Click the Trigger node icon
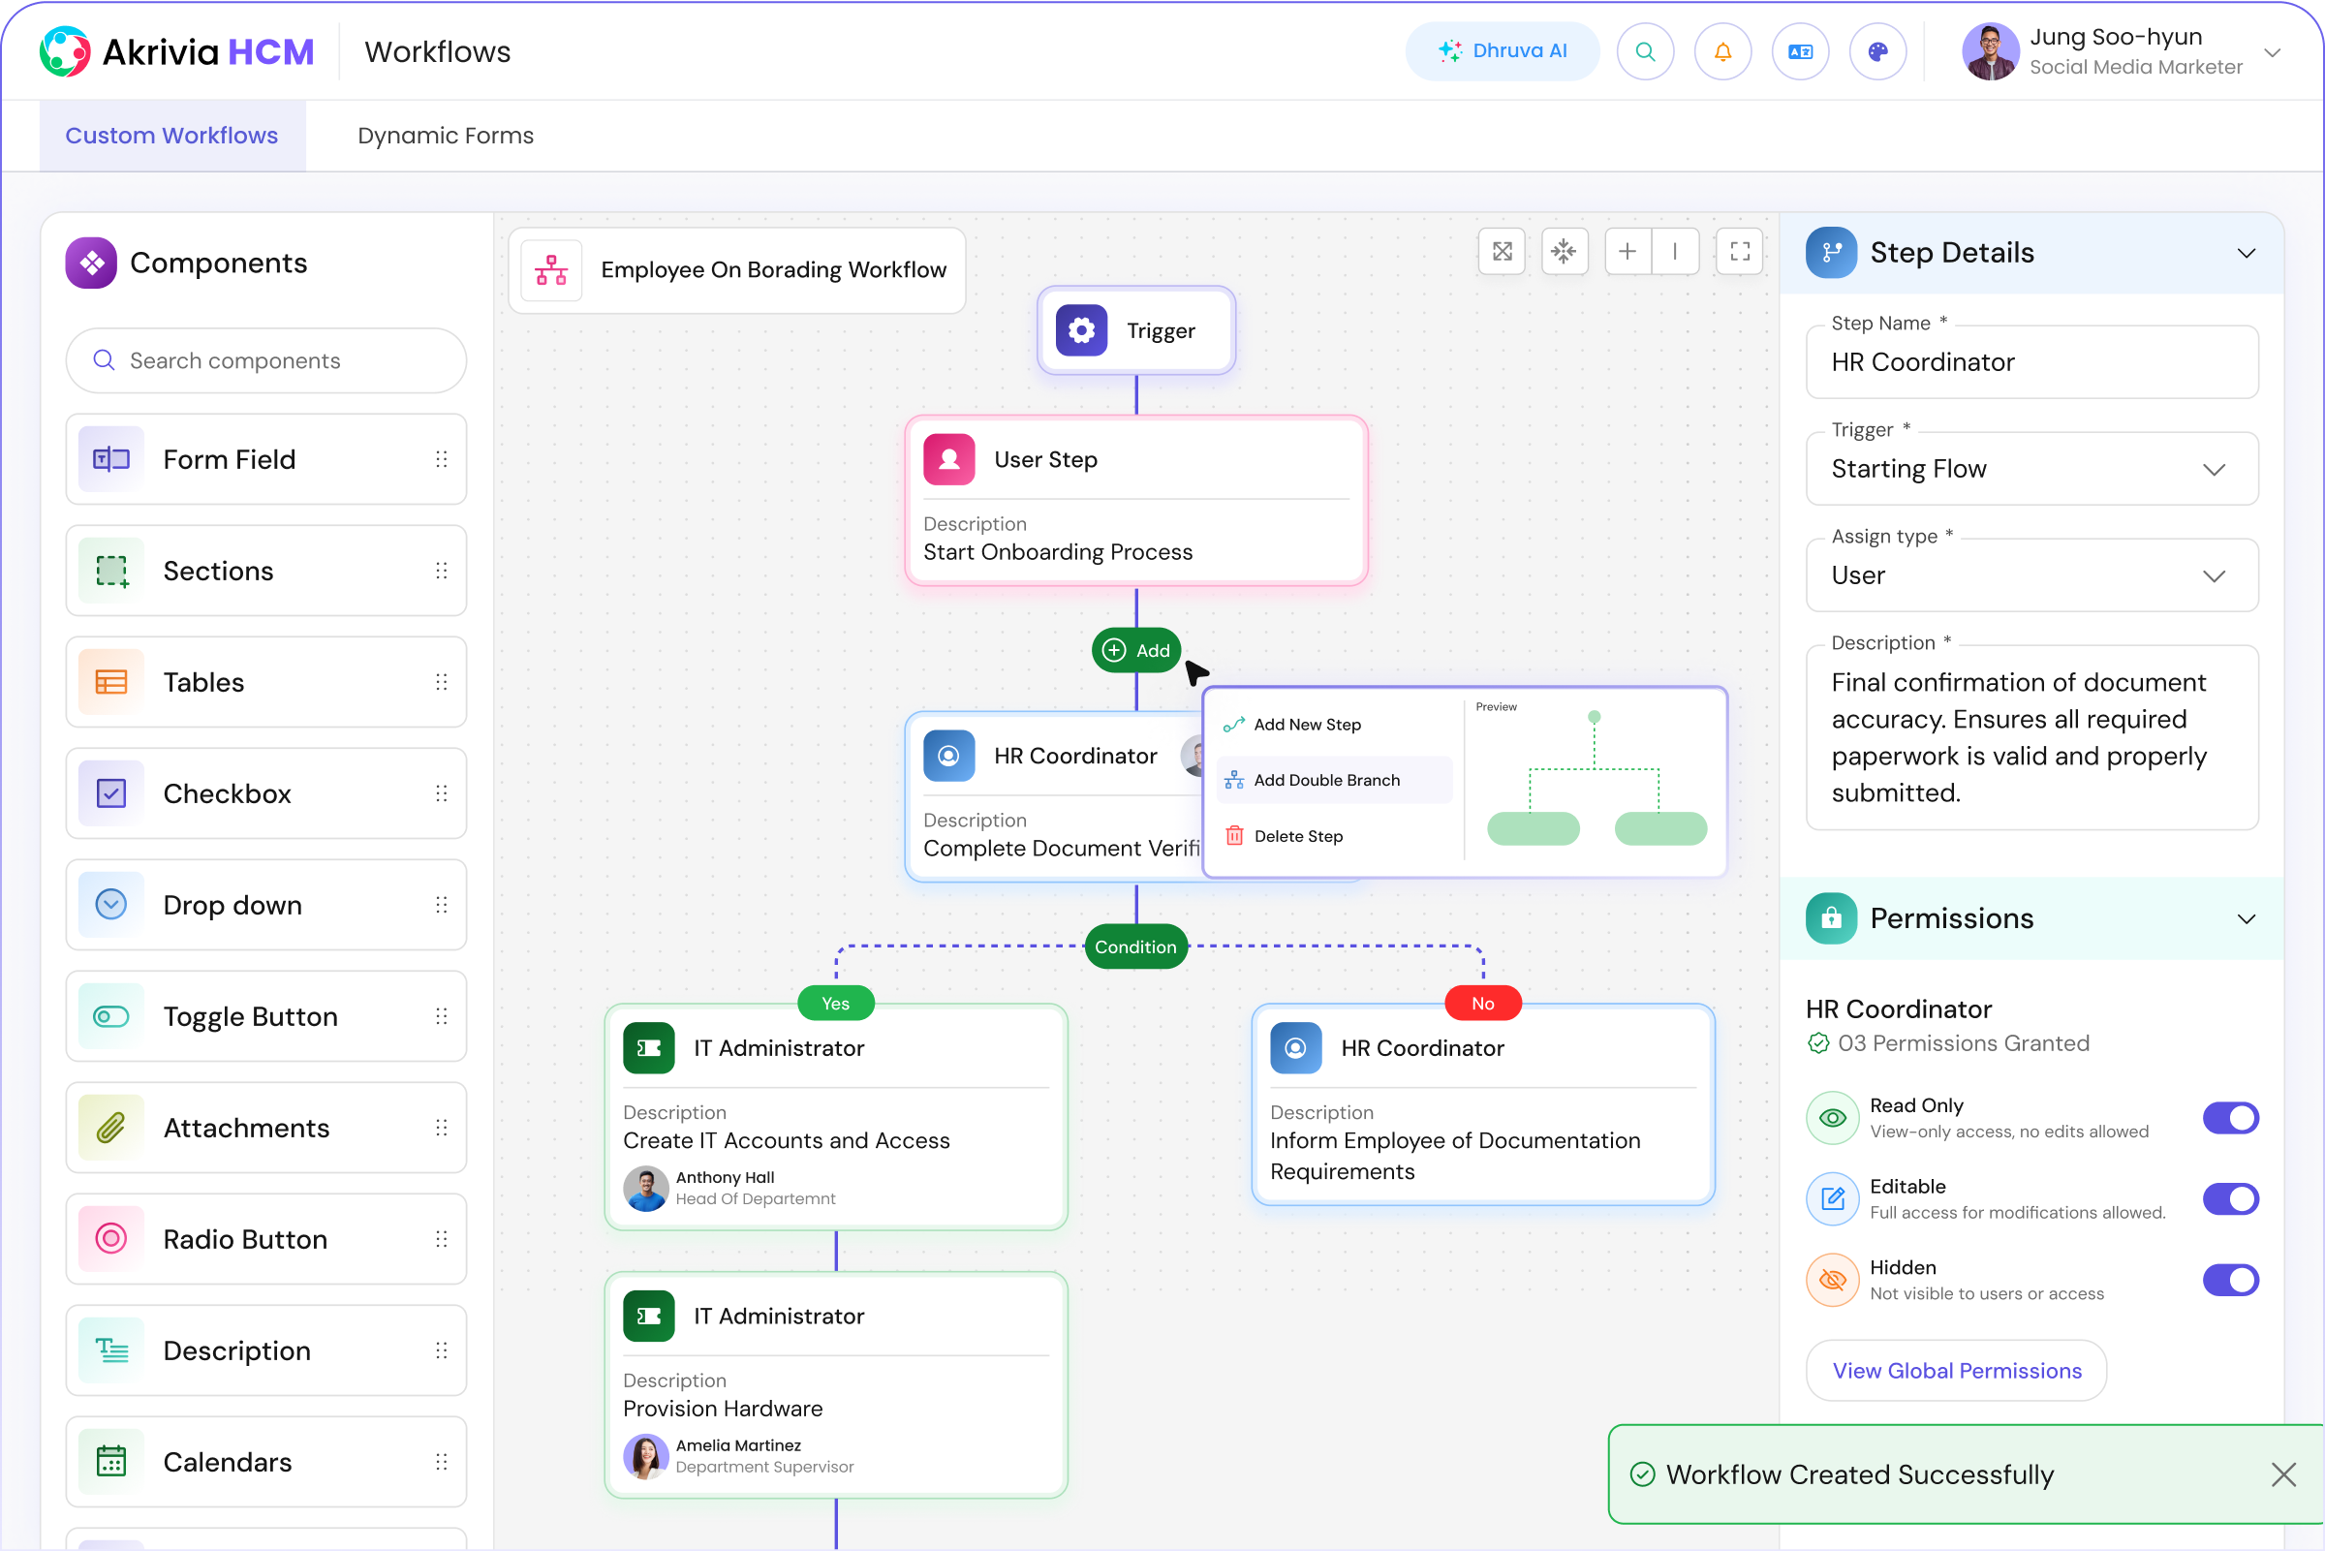Viewport: 2325px width, 1551px height. pos(1080,328)
